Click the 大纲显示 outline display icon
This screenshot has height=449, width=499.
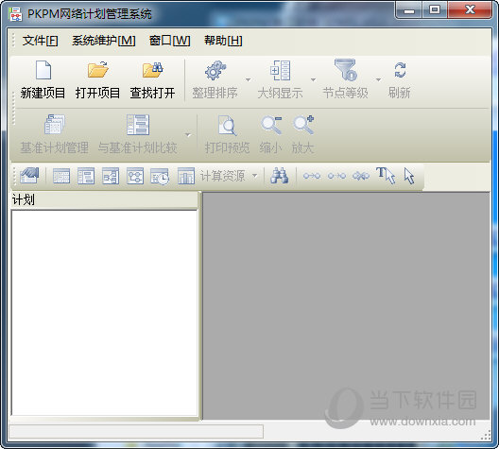pos(280,70)
